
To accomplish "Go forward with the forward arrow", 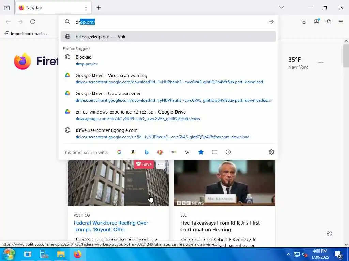I will [20, 22].
